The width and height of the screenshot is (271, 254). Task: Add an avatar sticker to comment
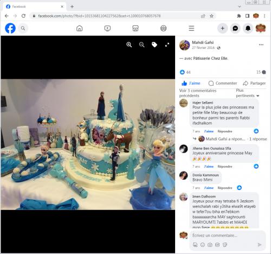tap(195, 245)
